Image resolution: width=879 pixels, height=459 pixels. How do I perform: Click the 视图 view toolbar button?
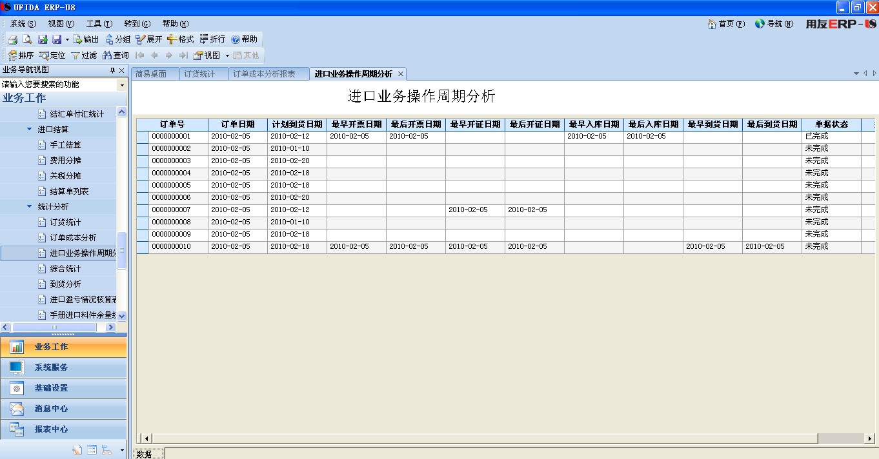(207, 55)
